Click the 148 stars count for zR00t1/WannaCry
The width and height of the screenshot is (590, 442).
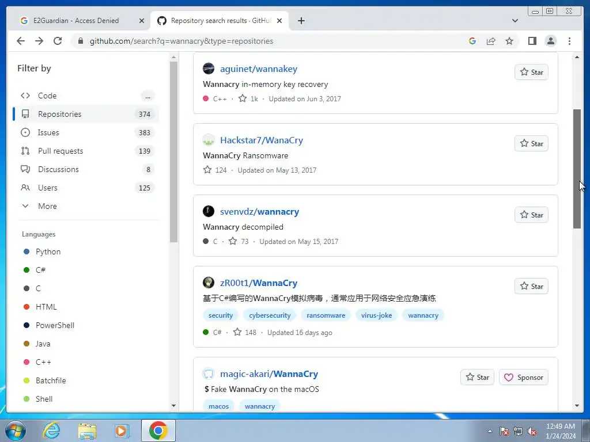[x=244, y=333]
